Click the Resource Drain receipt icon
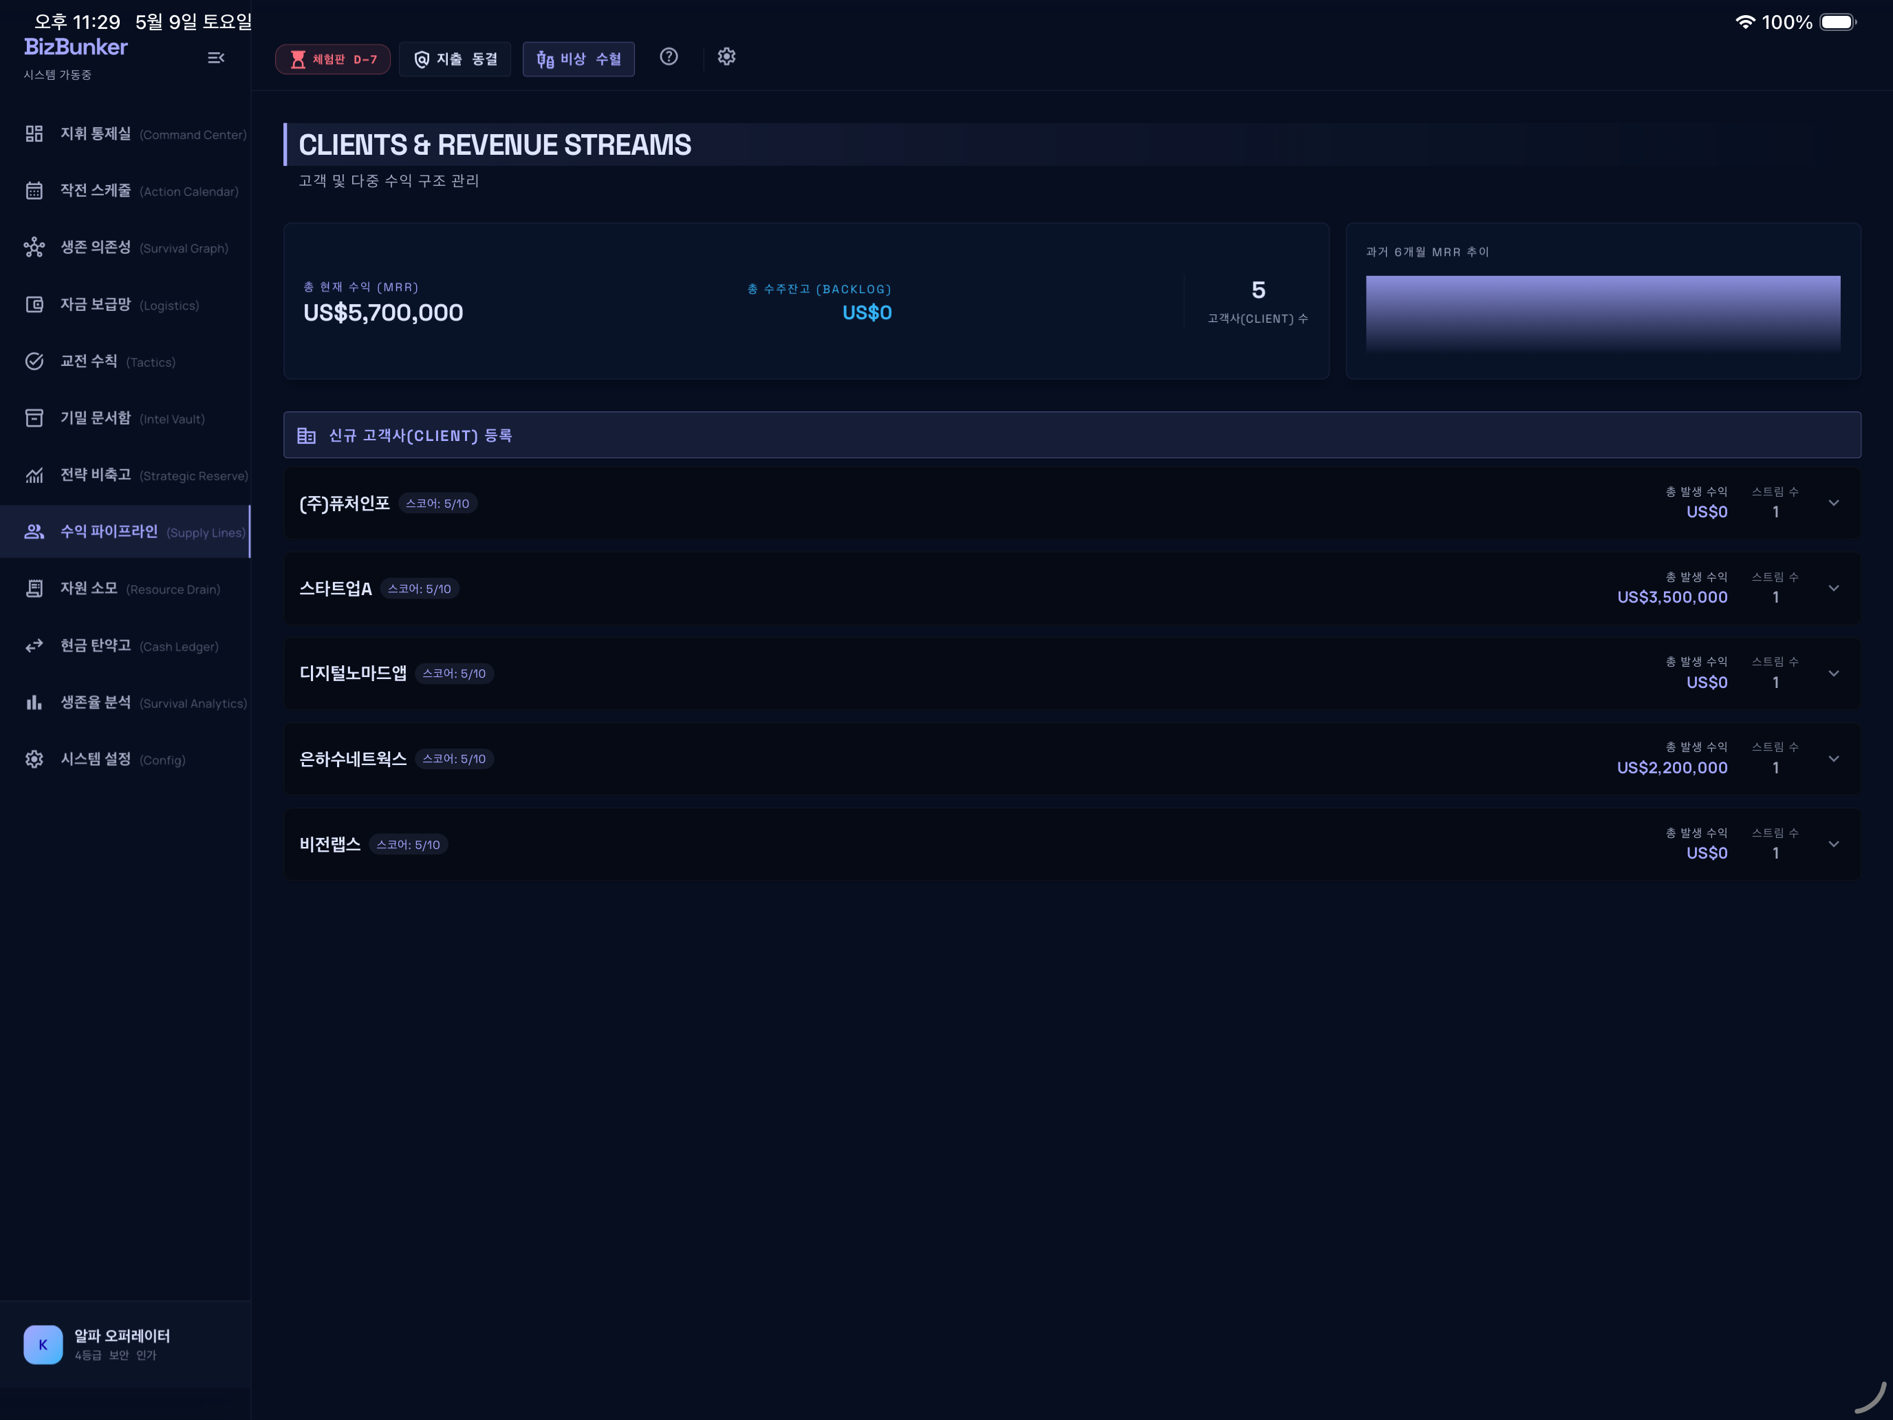This screenshot has width=1893, height=1420. (x=34, y=588)
